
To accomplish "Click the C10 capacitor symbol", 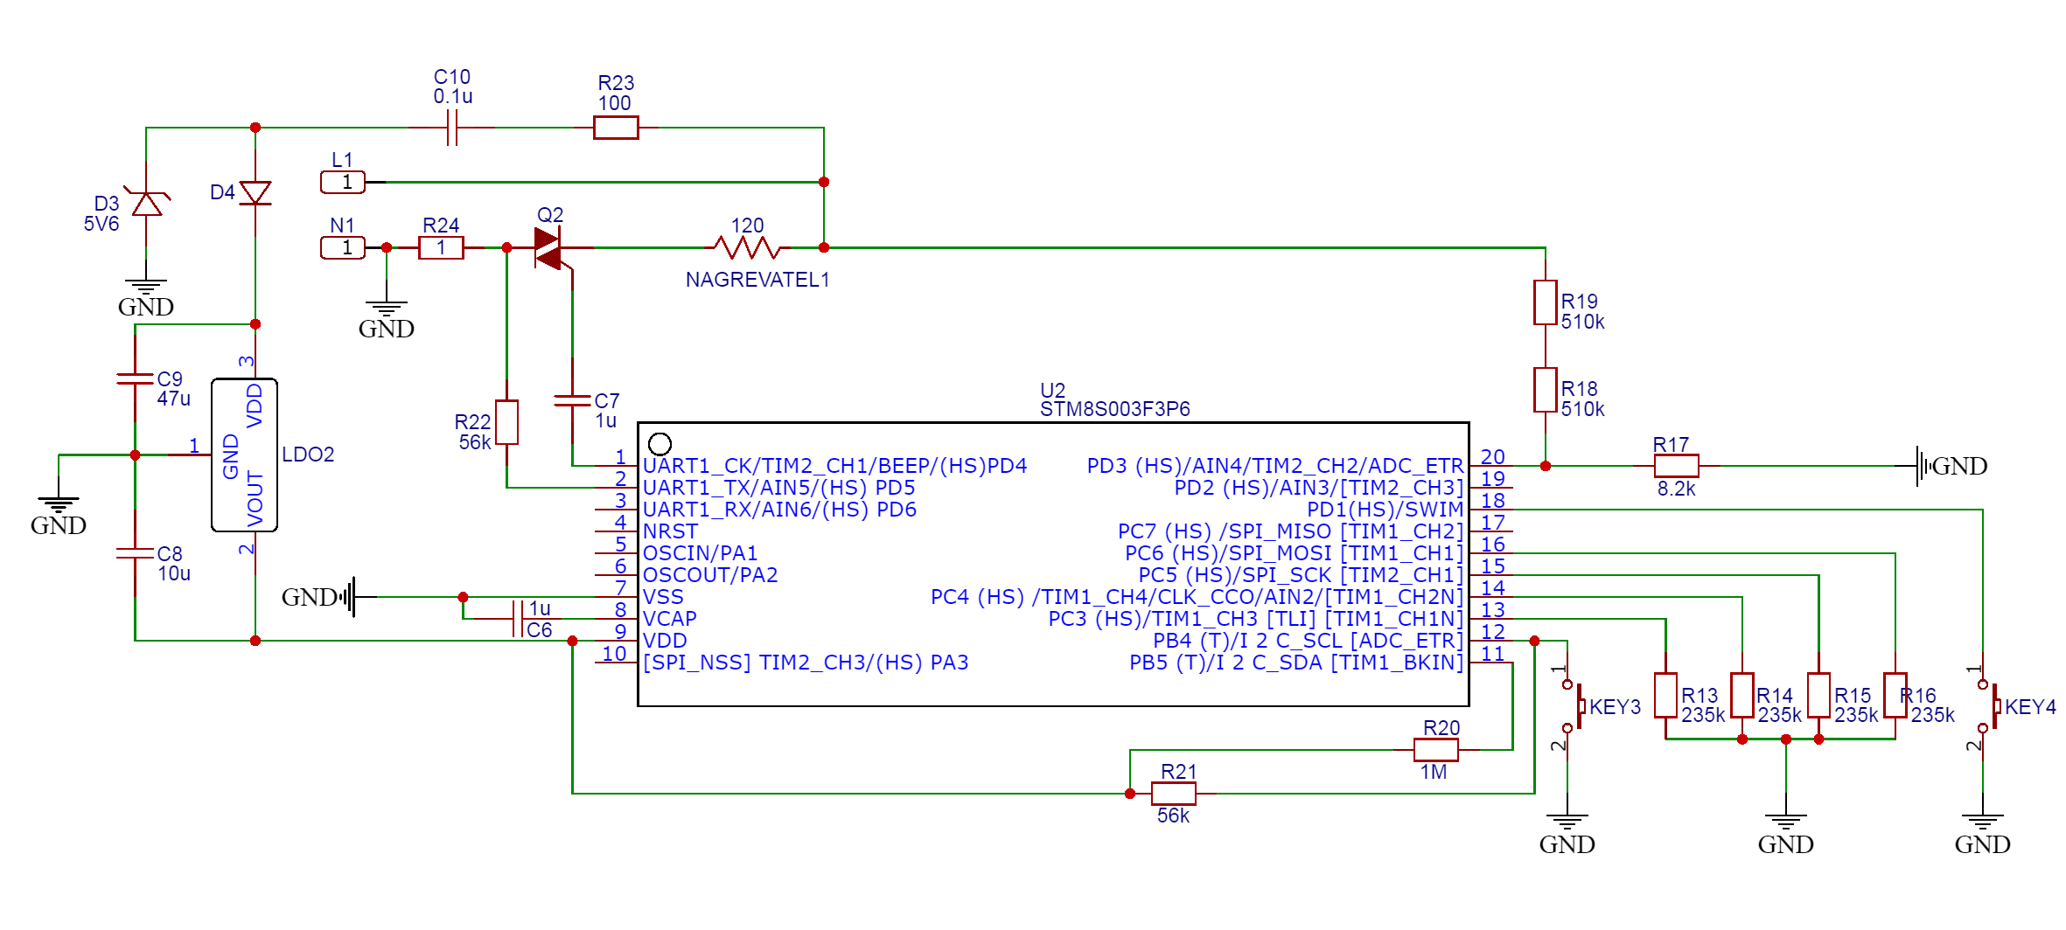I will pos(452,128).
